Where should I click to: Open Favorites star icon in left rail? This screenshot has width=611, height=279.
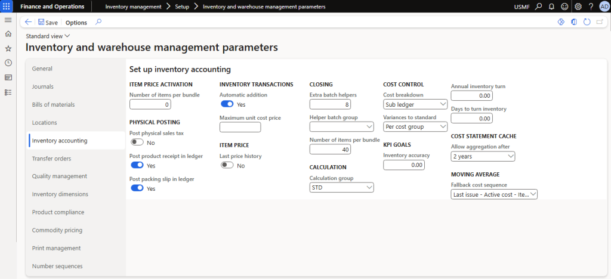click(8, 48)
